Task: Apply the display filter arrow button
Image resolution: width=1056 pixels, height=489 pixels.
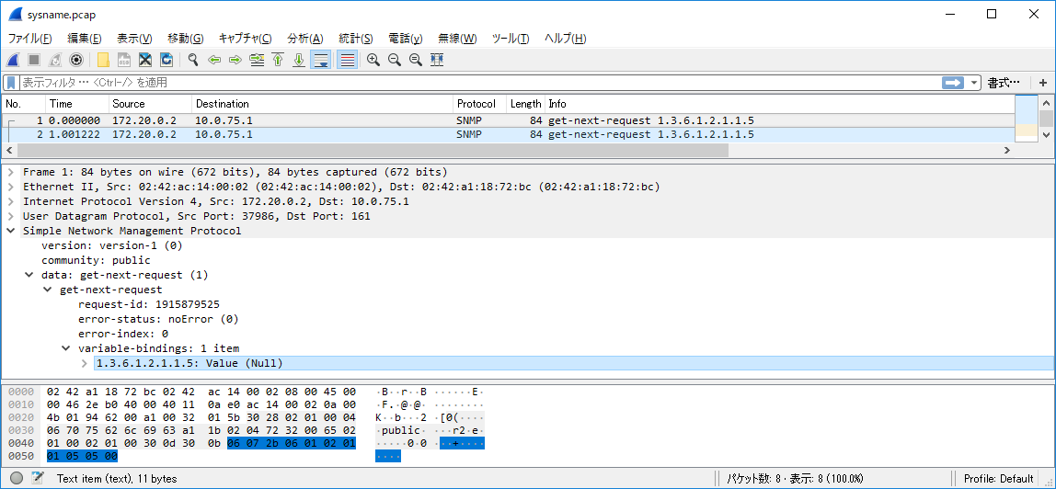Action: (953, 83)
